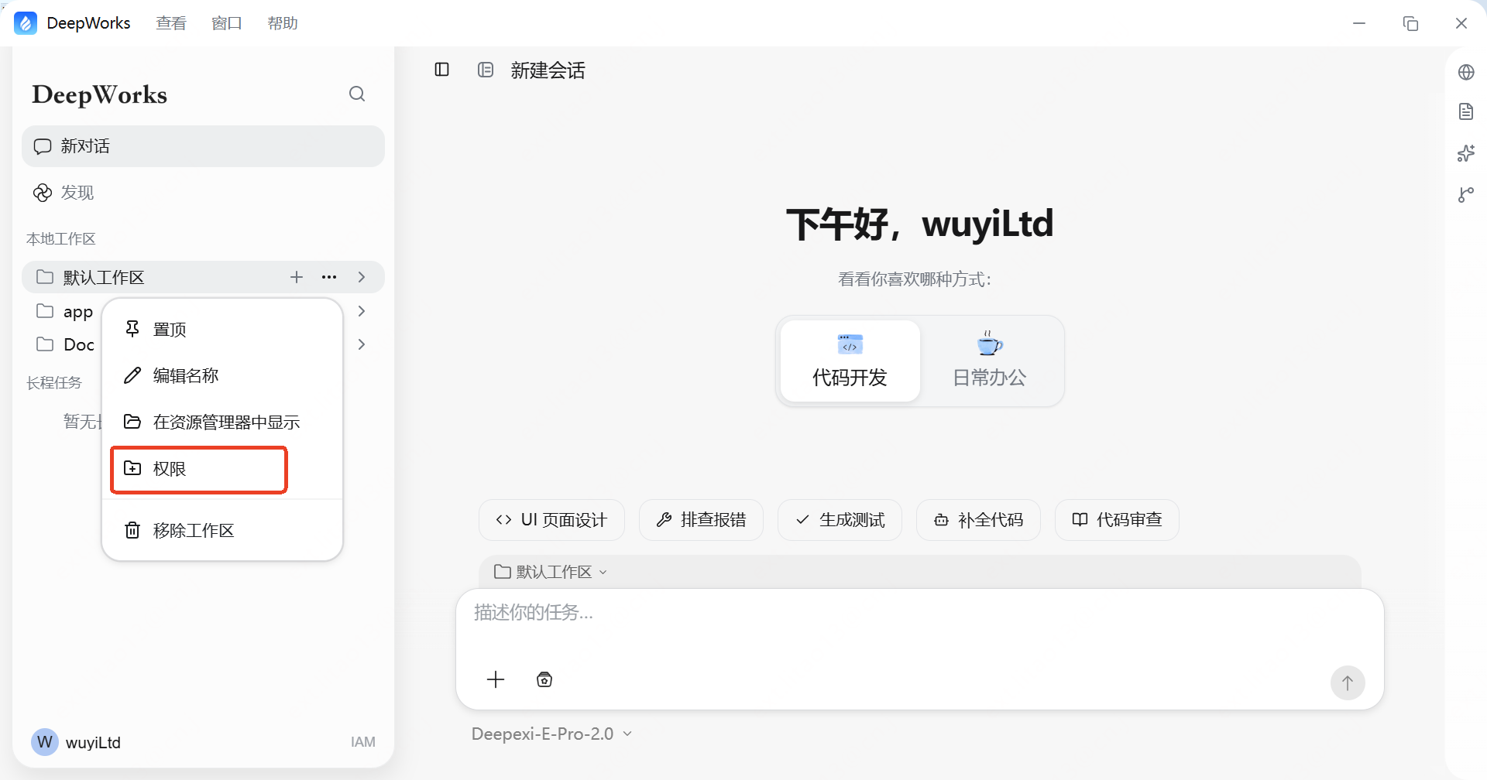1487x780 pixels.
Task: Click the pencil icon next to 编辑名称
Action: coord(132,375)
